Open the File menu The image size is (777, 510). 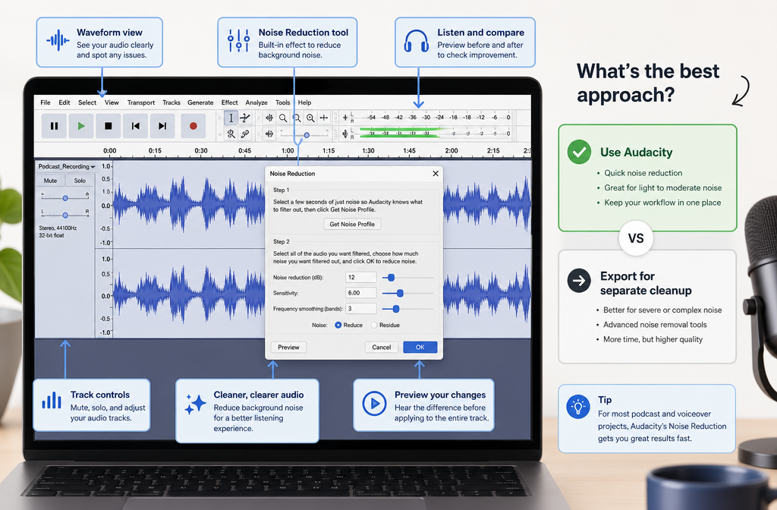[46, 102]
